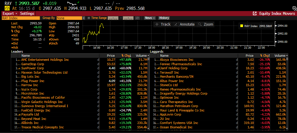Click the RAY Index input field

tap(21, 18)
